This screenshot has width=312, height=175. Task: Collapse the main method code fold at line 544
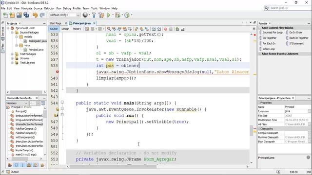[62, 102]
